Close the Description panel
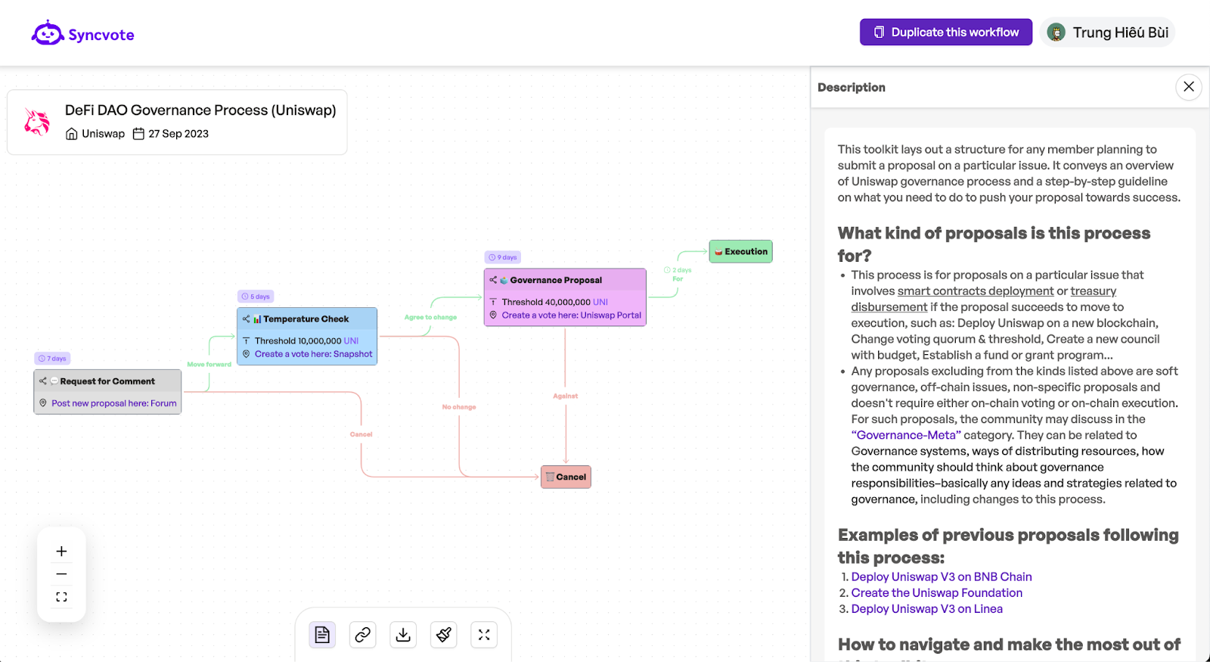This screenshot has height=662, width=1210. pyautogui.click(x=1189, y=87)
